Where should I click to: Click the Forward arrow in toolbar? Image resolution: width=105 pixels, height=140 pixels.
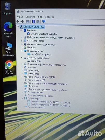22,22
